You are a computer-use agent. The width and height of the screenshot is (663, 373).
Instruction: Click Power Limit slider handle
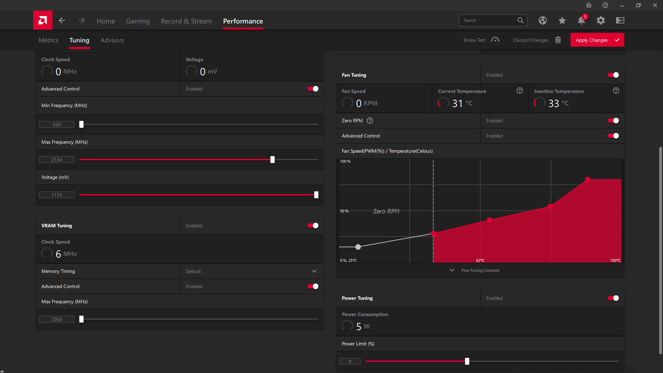pyautogui.click(x=467, y=361)
